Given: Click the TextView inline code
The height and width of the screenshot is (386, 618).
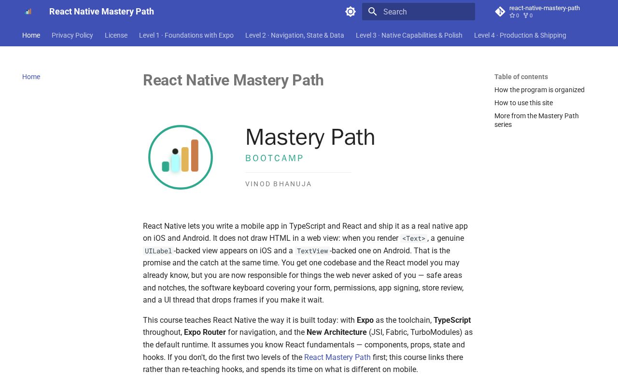Looking at the screenshot, I should [312, 251].
